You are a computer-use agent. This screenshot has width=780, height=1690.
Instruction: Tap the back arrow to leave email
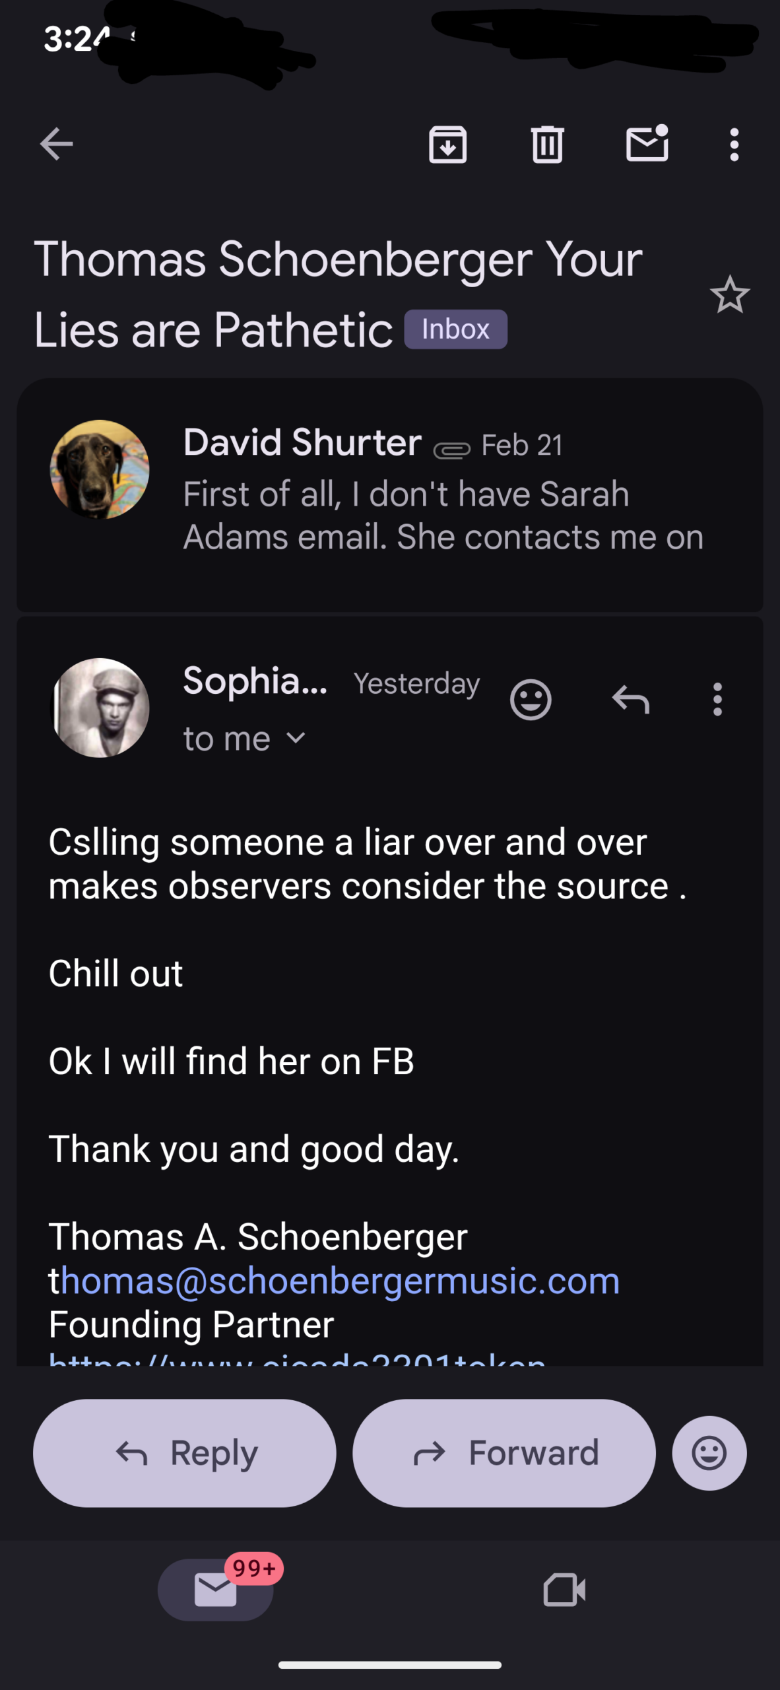[x=56, y=144]
